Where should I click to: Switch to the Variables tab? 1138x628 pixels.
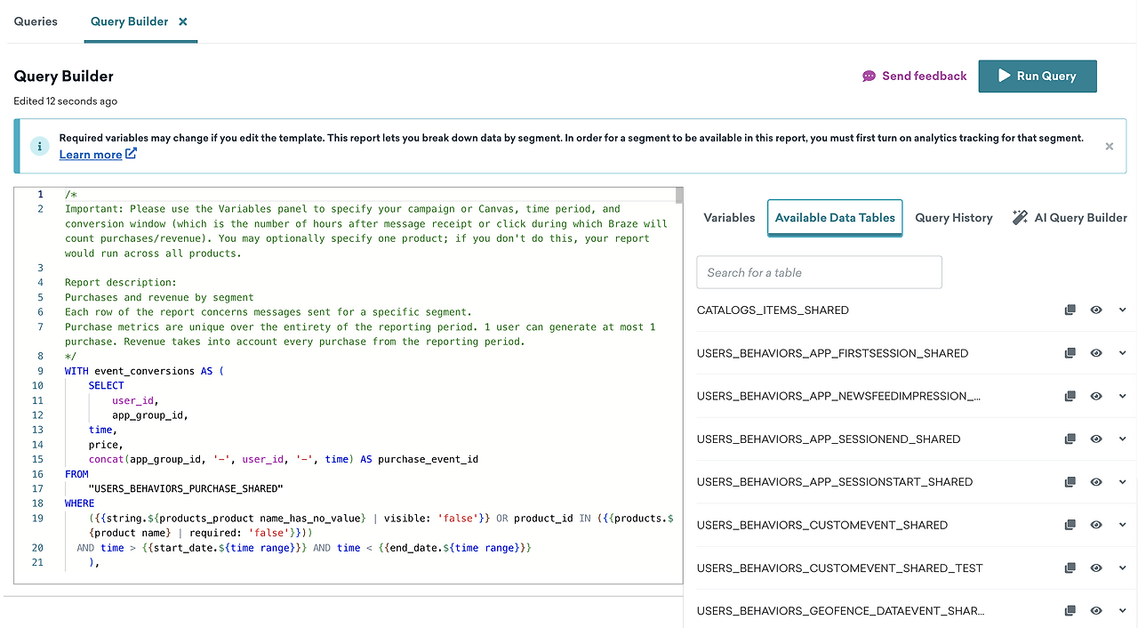(x=729, y=218)
